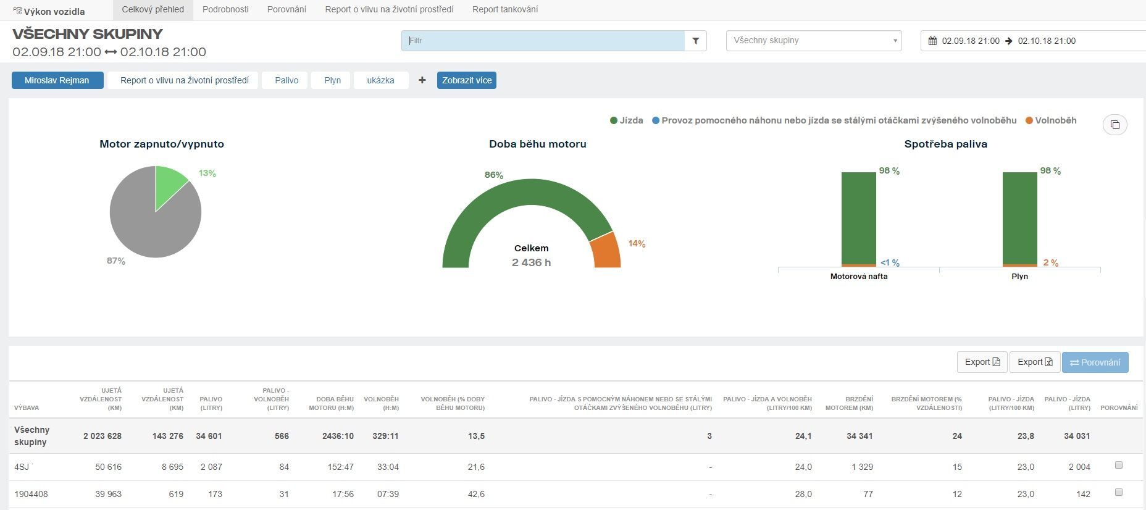Click into the Filtr input field

coord(543,41)
